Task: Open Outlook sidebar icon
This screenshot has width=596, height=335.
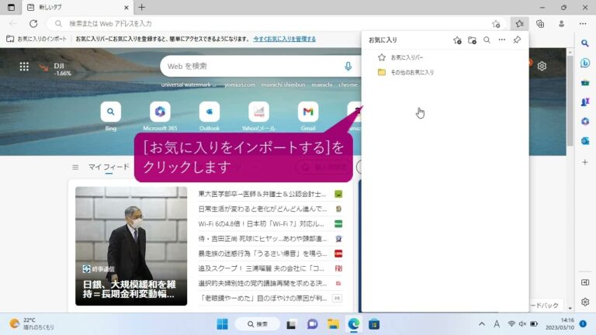Action: click(x=585, y=141)
